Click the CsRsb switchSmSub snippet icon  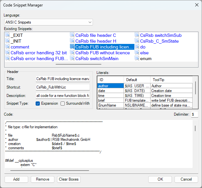[137, 35]
